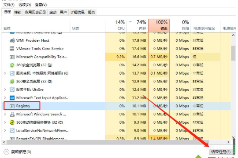Select the WMI Provider Host row

(x=116, y=40)
